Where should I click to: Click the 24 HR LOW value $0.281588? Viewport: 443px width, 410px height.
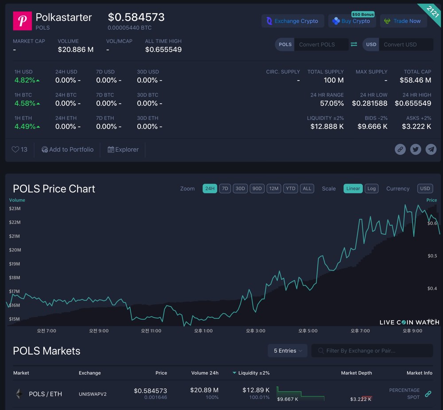369,103
